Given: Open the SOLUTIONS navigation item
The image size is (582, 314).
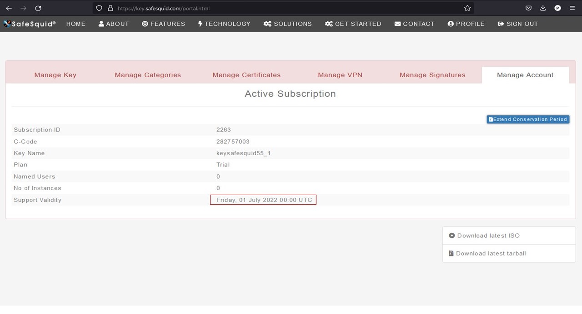Looking at the screenshot, I should click(x=288, y=24).
